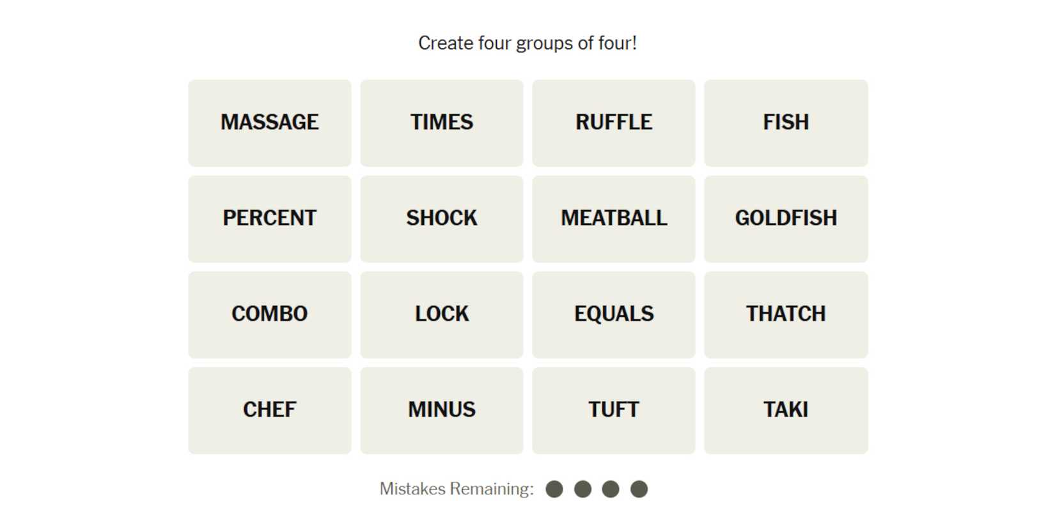Select the MASSAGE tile

point(269,123)
